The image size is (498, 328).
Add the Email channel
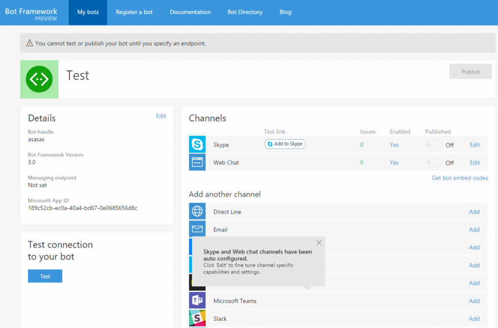[474, 230]
